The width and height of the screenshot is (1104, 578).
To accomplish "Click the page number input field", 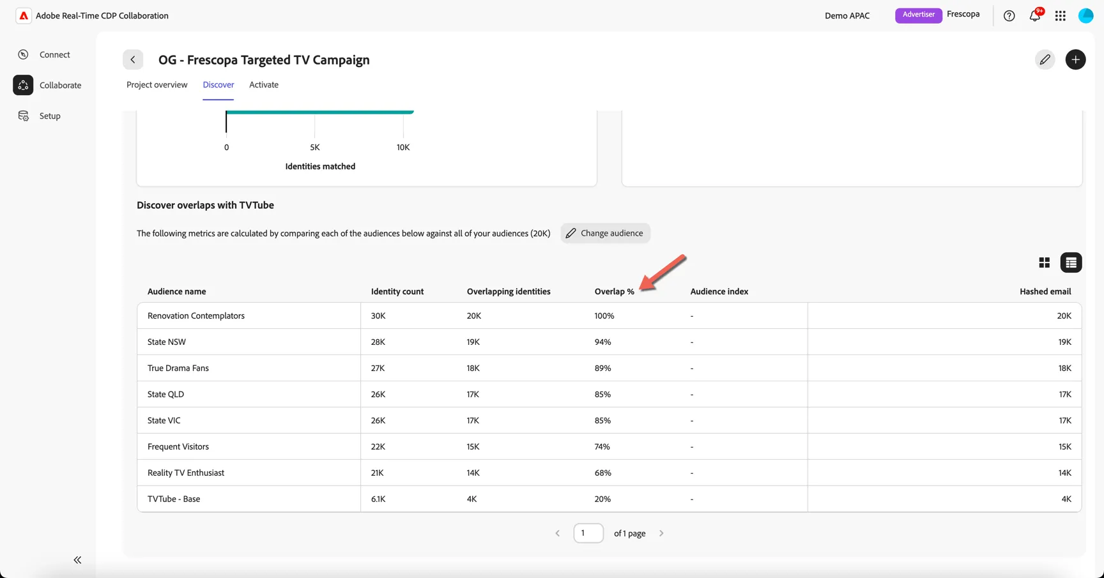I will click(x=588, y=533).
